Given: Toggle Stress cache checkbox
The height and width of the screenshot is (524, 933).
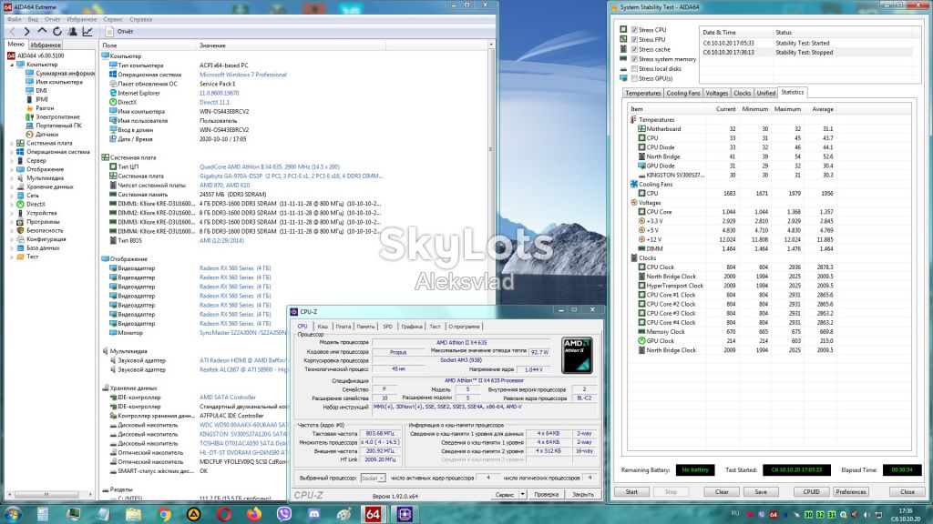Looking at the screenshot, I should click(x=634, y=49).
